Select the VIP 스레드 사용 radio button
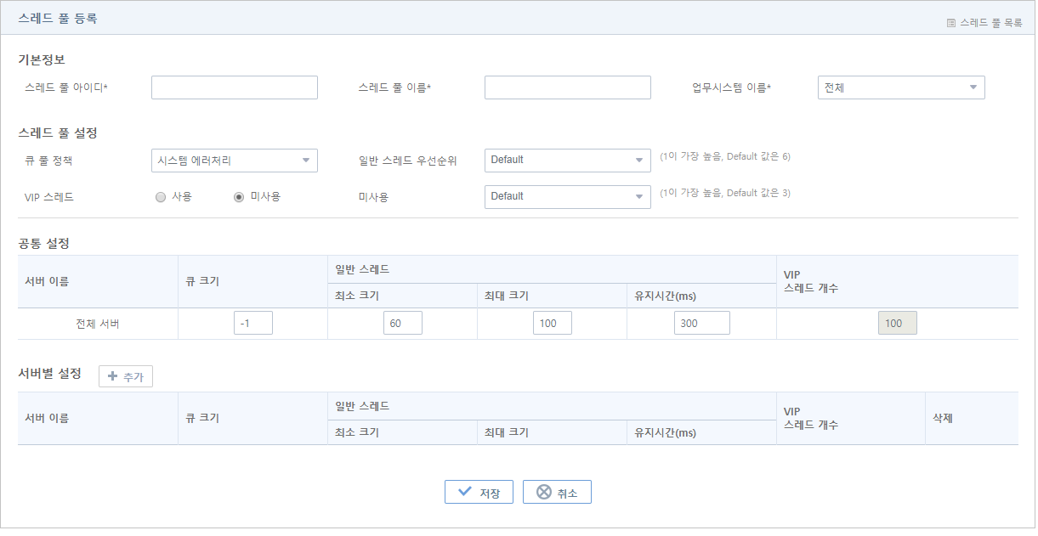 161,197
